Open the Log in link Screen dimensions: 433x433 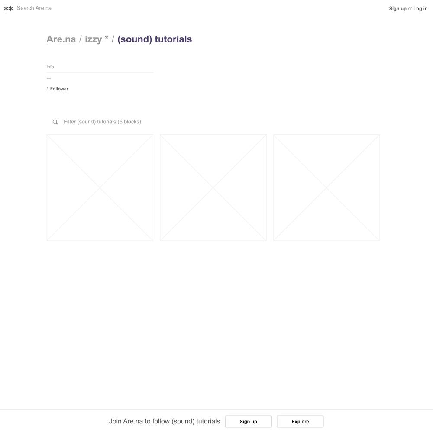(x=420, y=9)
